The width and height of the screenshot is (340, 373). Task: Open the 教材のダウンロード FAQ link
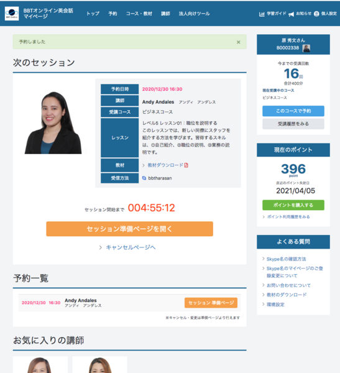[287, 295]
